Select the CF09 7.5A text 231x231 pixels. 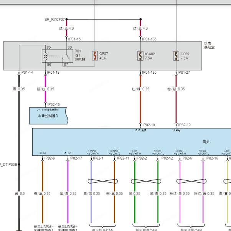185,56
